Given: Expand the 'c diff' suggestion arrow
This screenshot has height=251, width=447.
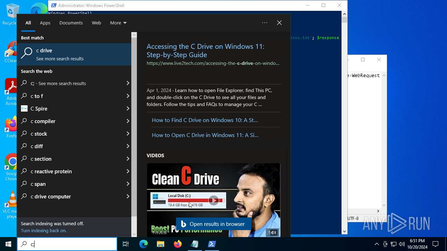Looking at the screenshot, I should click(128, 146).
